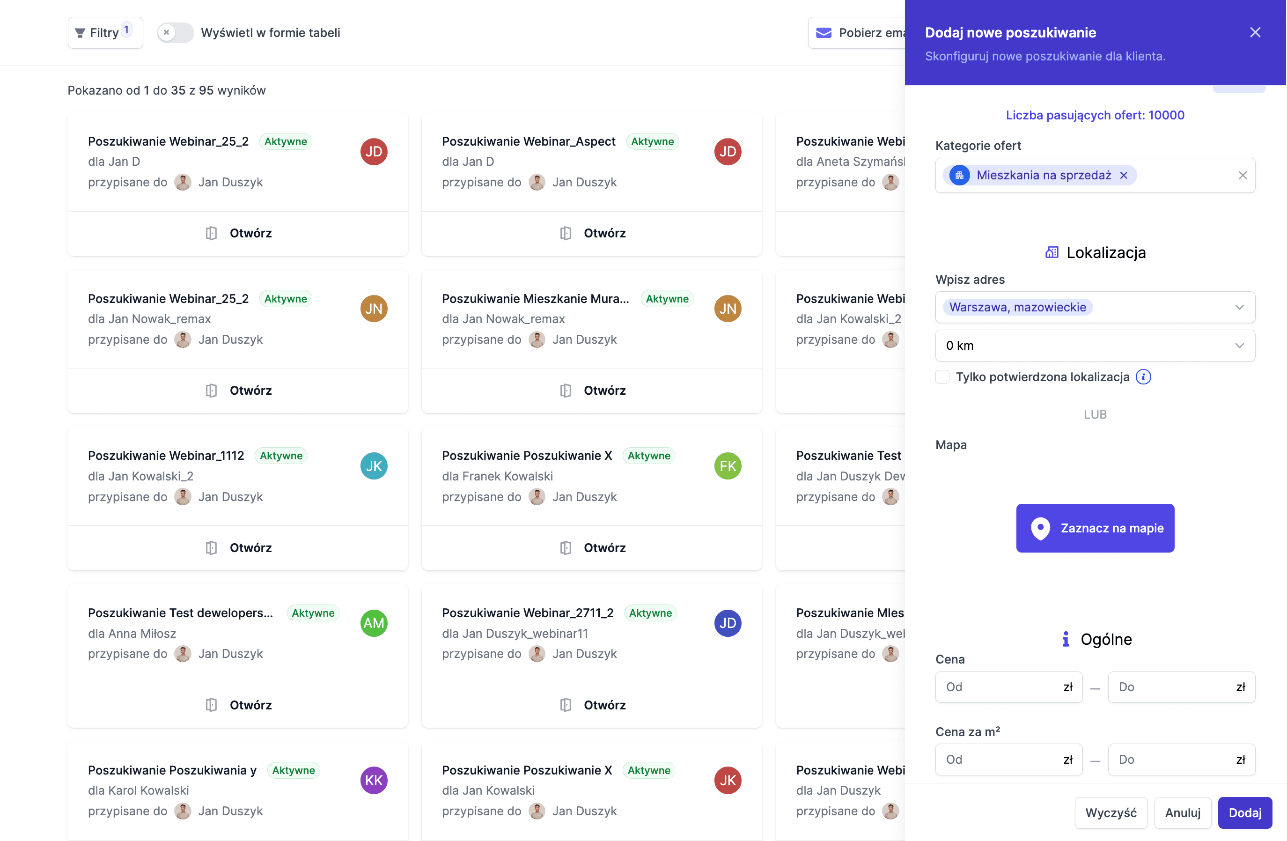This screenshot has width=1287, height=841.
Task: Toggle Wyświetl w formie tabeli switch
Action: click(x=175, y=33)
